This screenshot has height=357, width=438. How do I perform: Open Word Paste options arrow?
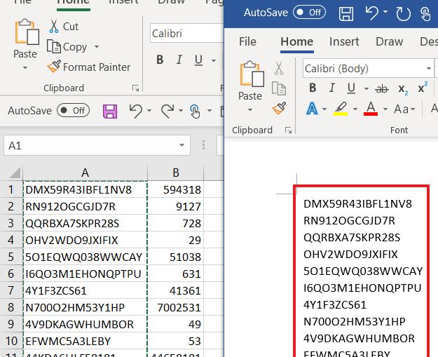coord(250,110)
